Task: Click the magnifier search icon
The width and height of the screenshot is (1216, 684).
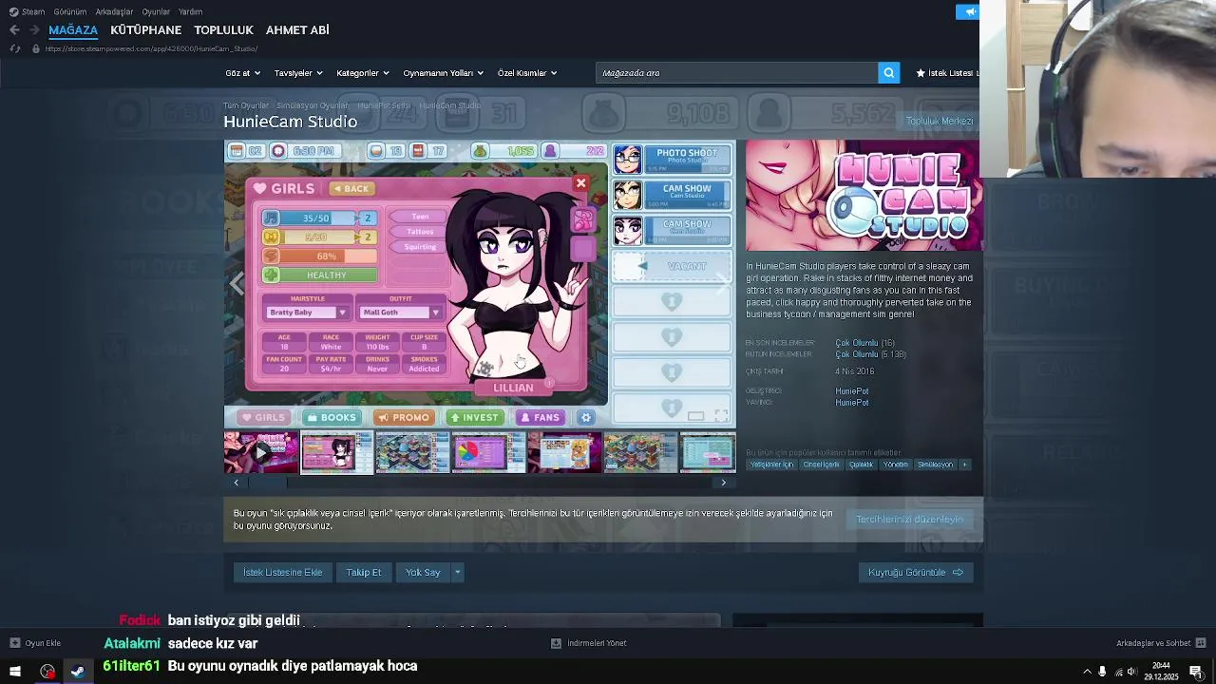Action: tap(888, 73)
